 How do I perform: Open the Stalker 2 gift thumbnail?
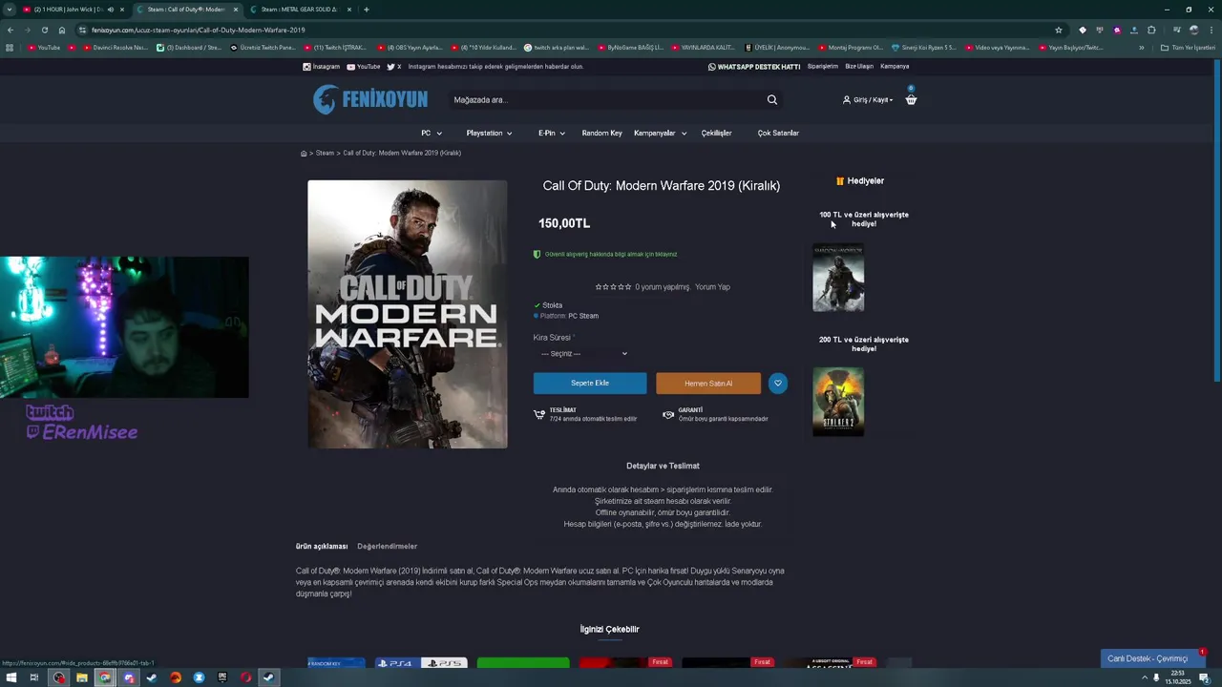click(838, 402)
